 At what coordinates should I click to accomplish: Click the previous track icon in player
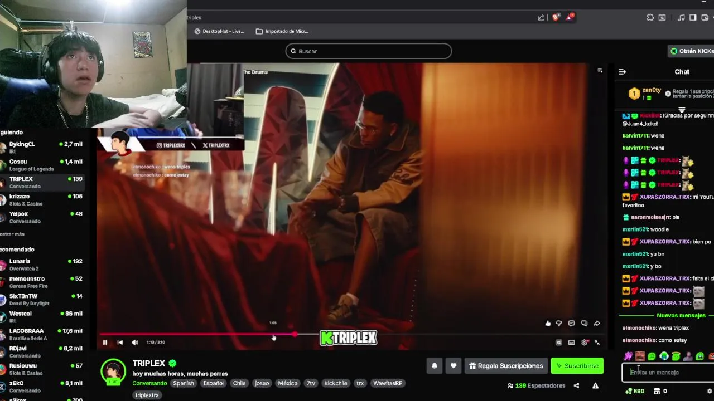click(x=120, y=343)
